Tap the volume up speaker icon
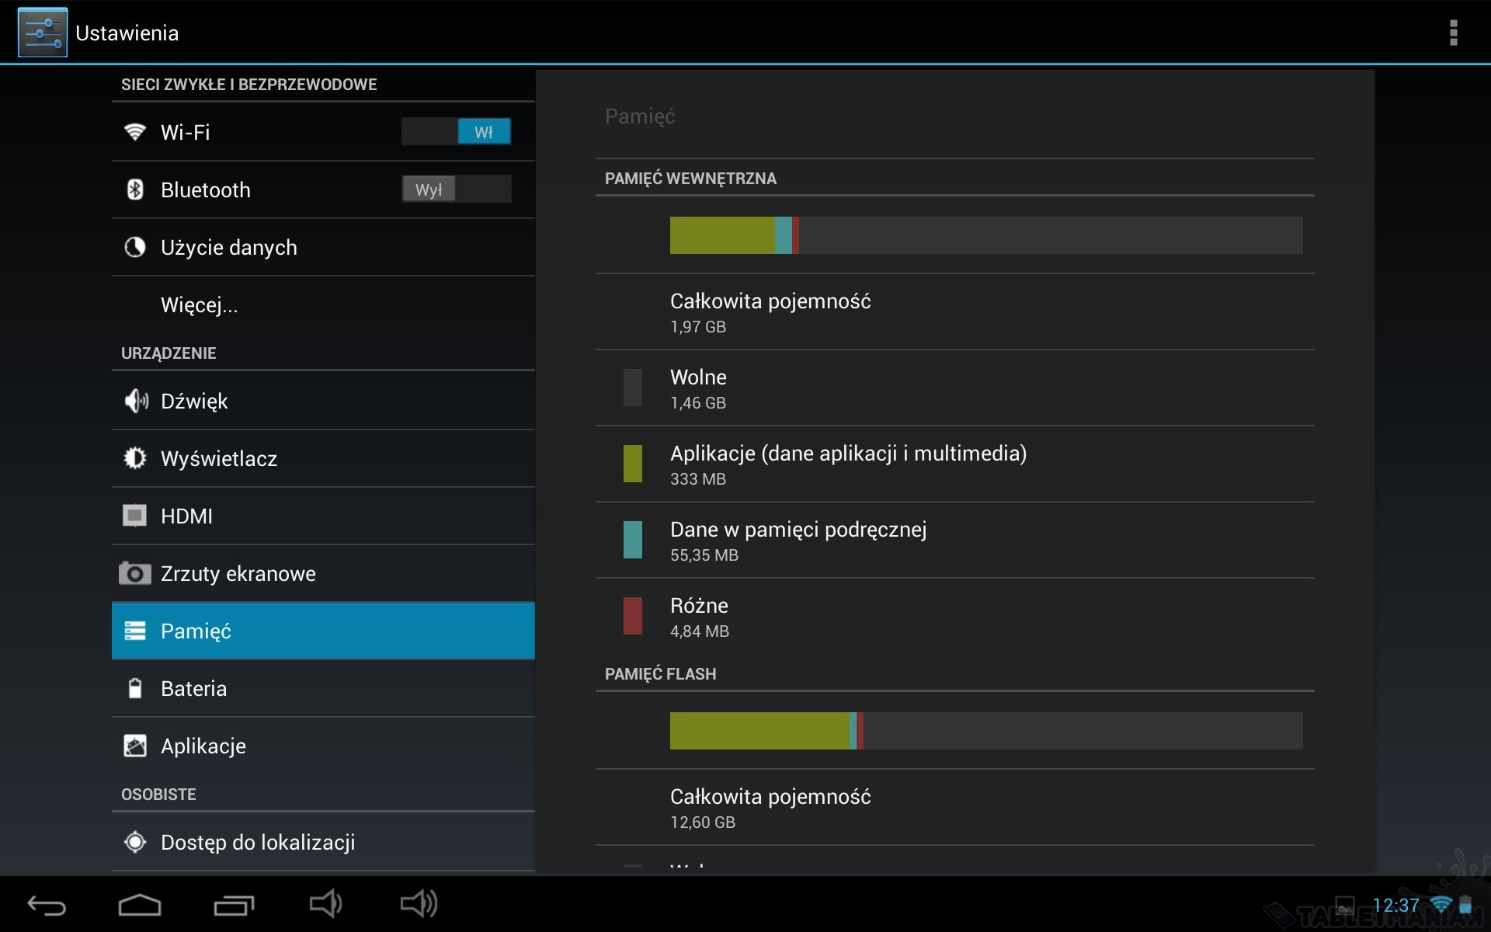Viewport: 1491px width, 932px height. point(419,904)
